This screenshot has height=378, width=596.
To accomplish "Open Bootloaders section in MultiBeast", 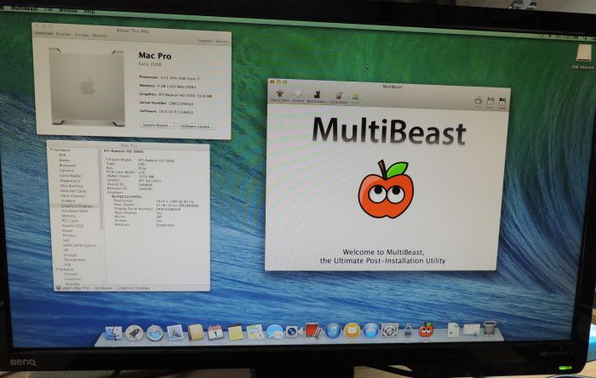I will point(317,96).
